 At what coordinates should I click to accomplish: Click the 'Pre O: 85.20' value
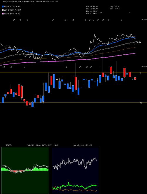click(x=92, y=6)
